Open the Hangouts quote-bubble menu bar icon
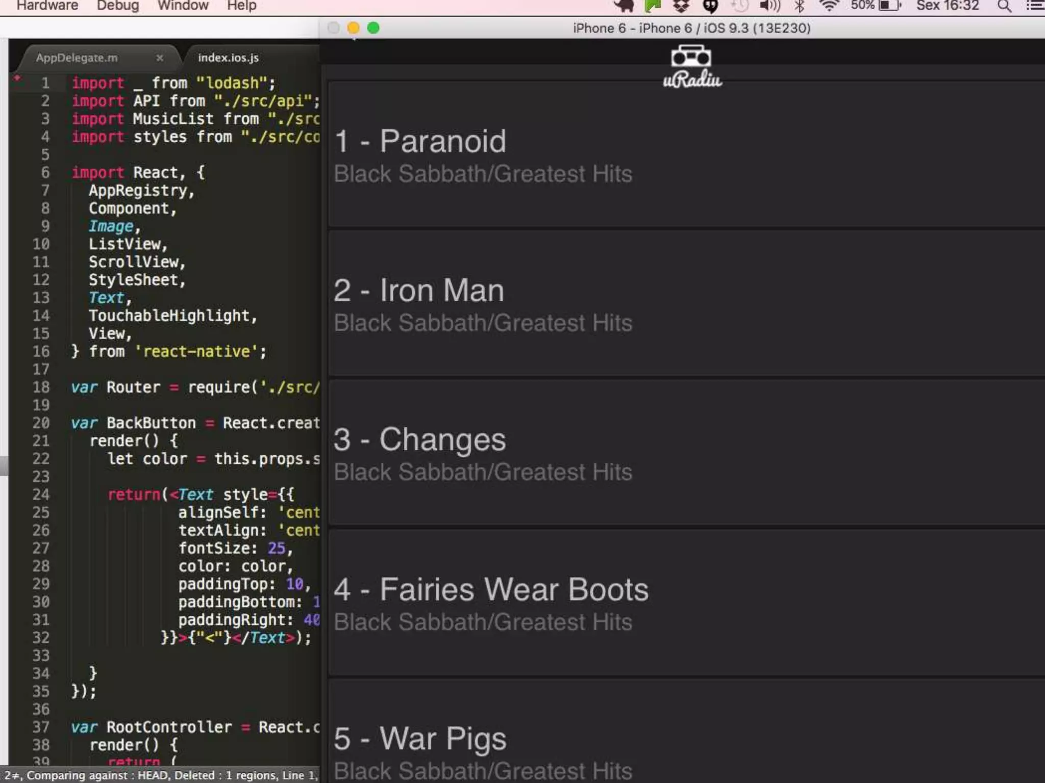This screenshot has width=1045, height=783. (x=710, y=6)
